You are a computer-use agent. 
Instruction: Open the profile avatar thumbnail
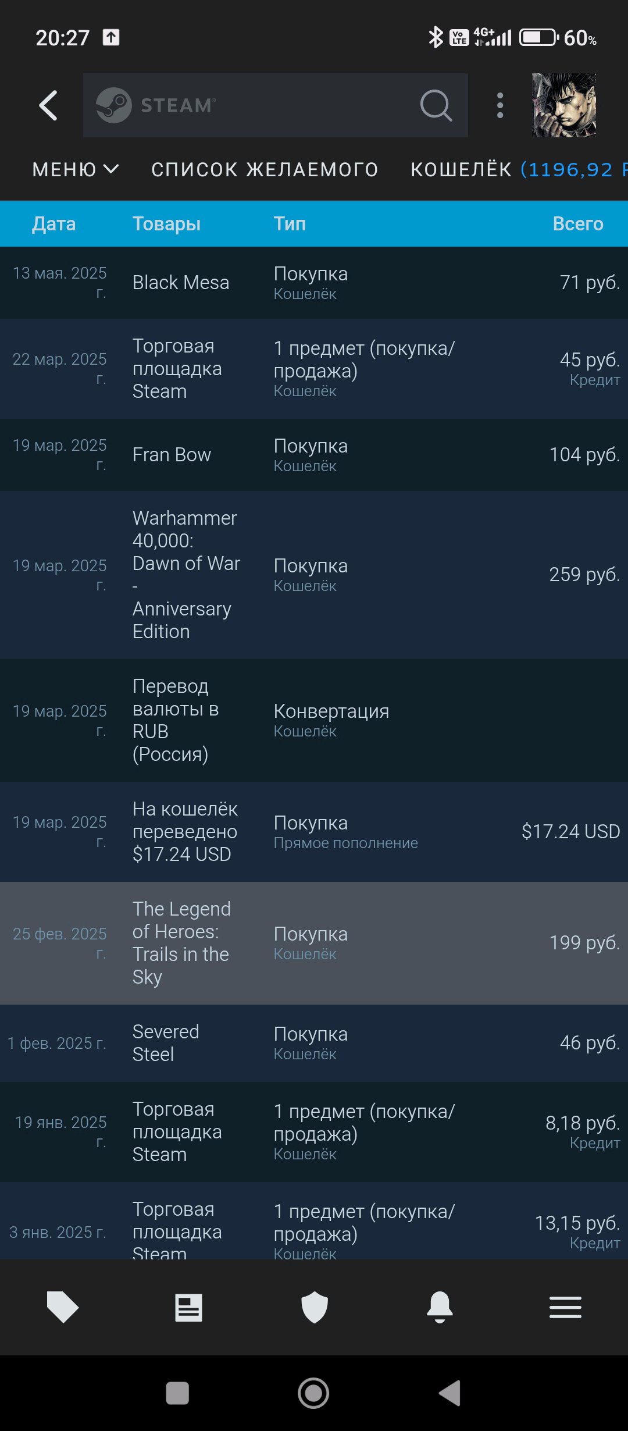tap(563, 105)
